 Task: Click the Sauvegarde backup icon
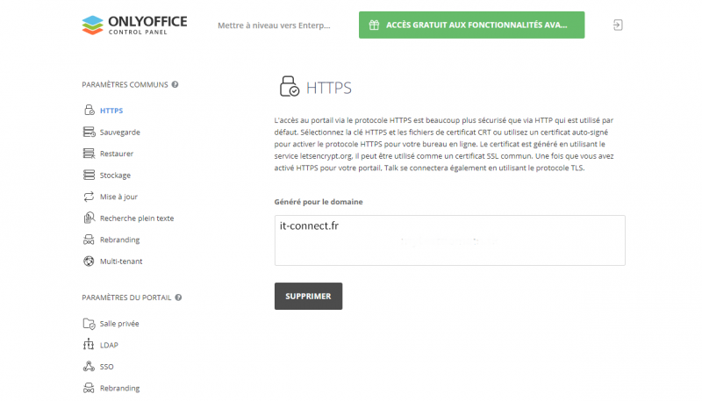click(x=88, y=132)
